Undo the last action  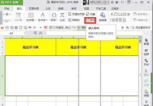tap(30, 28)
